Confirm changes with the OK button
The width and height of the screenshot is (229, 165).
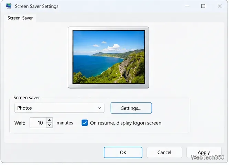pyautogui.click(x=123, y=152)
